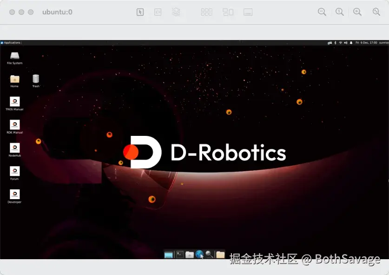This screenshot has width=389, height=275.
Task: Open the Trash icon on the desktop
Action: click(x=36, y=81)
